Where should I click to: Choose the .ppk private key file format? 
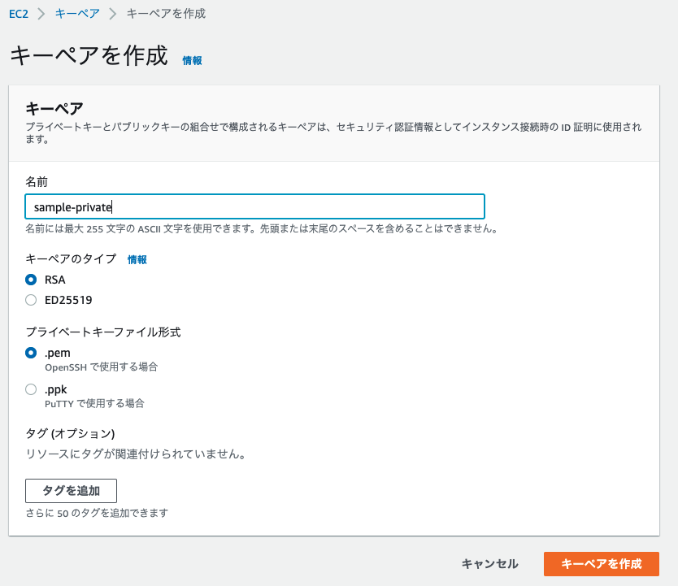point(31,389)
